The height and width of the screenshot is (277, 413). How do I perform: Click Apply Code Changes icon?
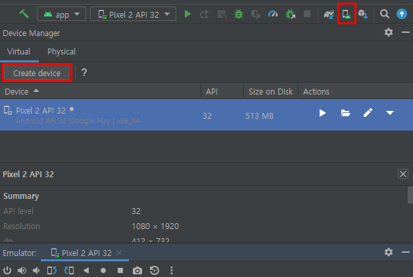tap(222, 14)
